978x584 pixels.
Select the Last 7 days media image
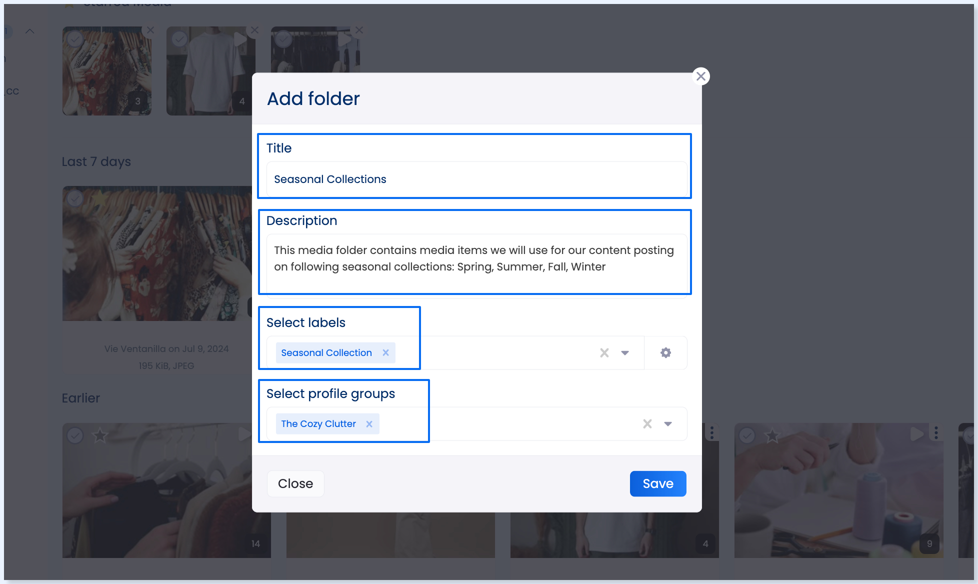[x=75, y=198]
